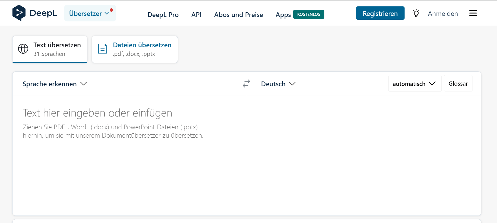Swap languages with the arrows icon
The width and height of the screenshot is (497, 223).
(246, 83)
